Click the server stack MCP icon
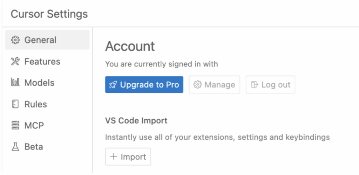The height and width of the screenshot is (175, 359). coord(15,125)
